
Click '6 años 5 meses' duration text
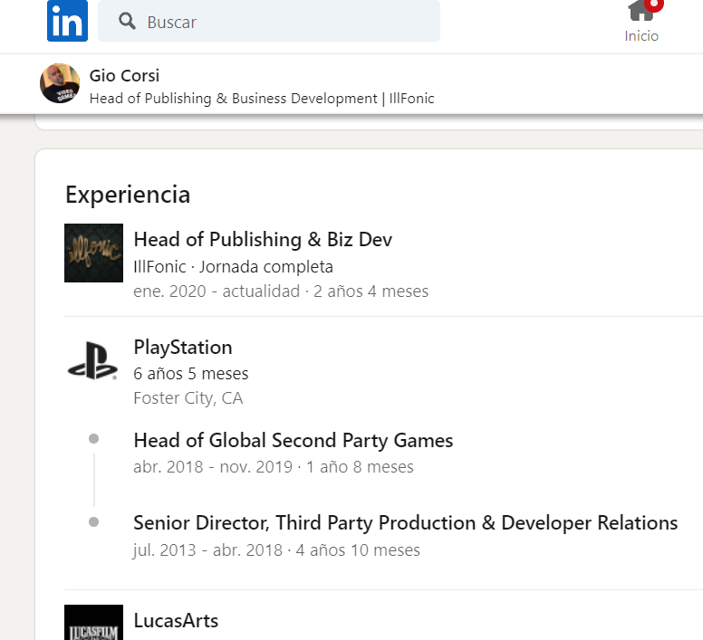pos(191,374)
